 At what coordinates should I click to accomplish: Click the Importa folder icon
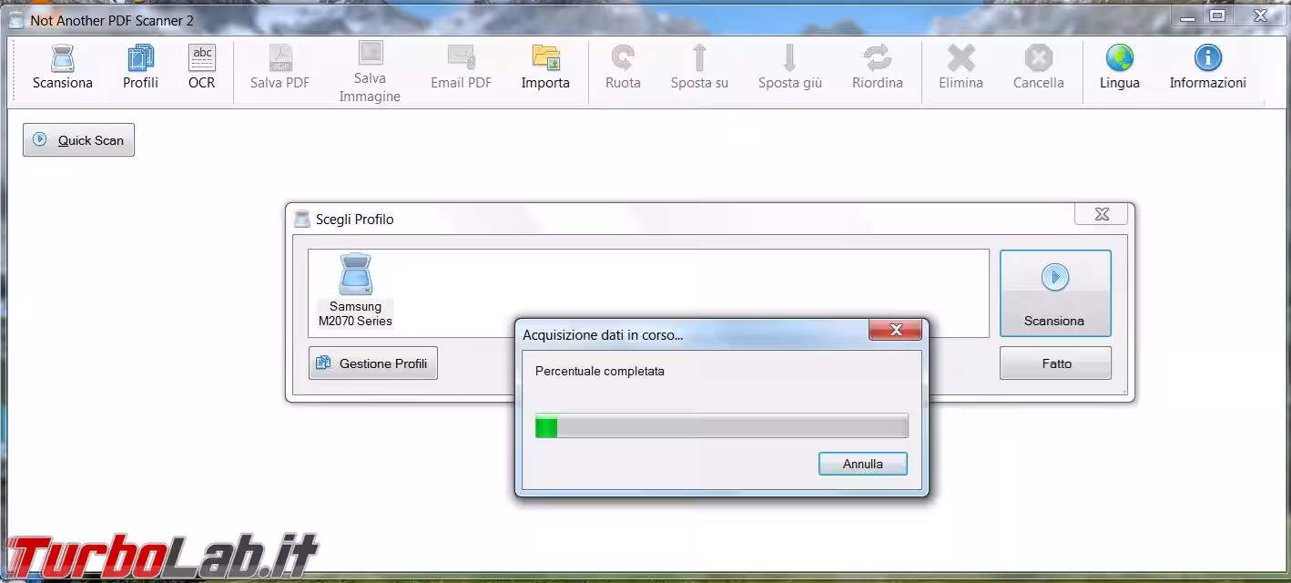pyautogui.click(x=545, y=60)
